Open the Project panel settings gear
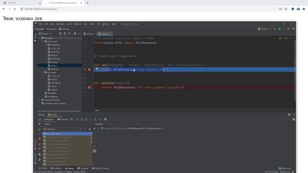Viewport: 308px width, 173px height. click(x=75, y=34)
